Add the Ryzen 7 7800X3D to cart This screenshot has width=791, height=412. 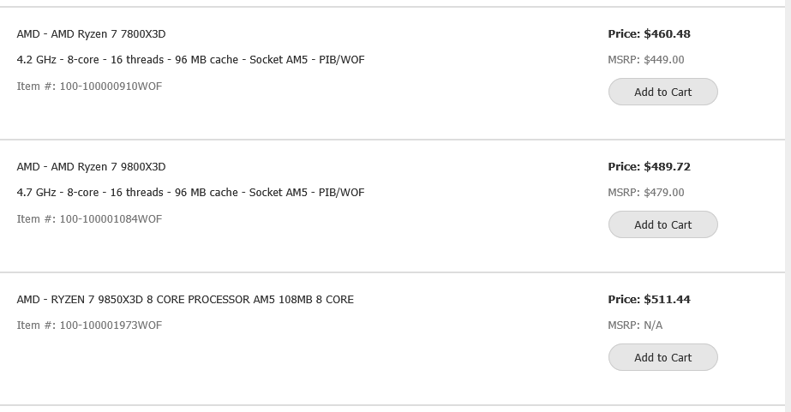(x=662, y=92)
